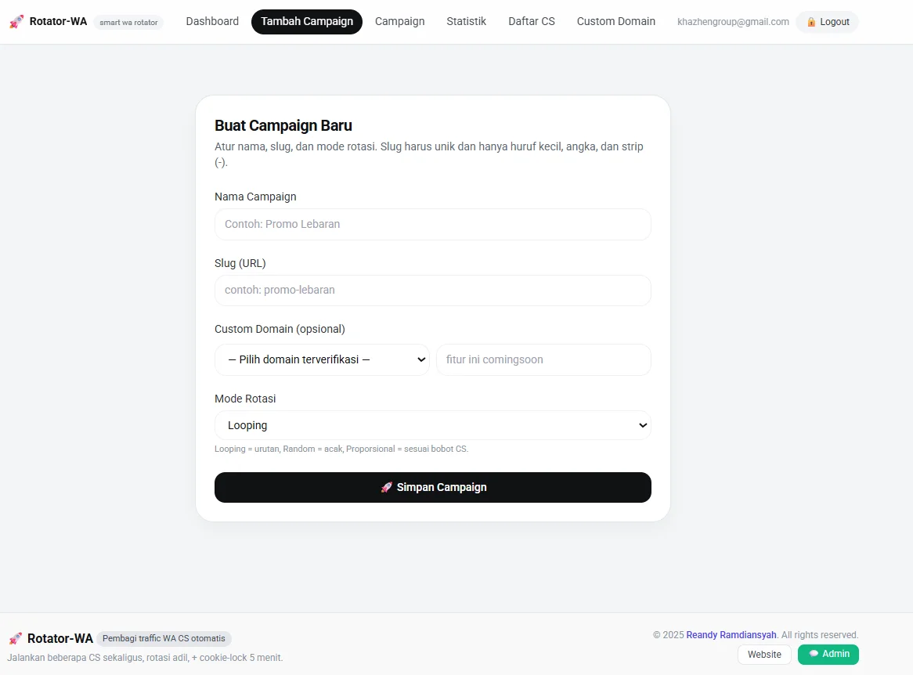The image size is (913, 675).
Task: Click the Logout button
Action: [827, 22]
